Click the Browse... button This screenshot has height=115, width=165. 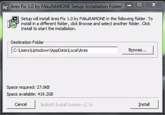click(x=138, y=50)
